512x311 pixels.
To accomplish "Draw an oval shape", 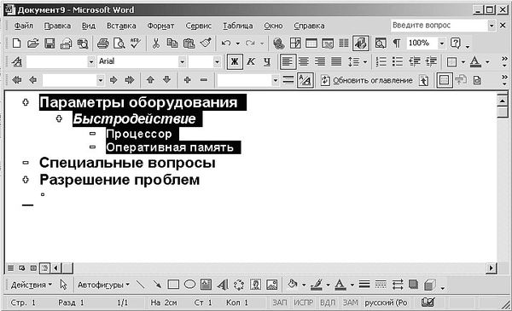I will coord(189,285).
